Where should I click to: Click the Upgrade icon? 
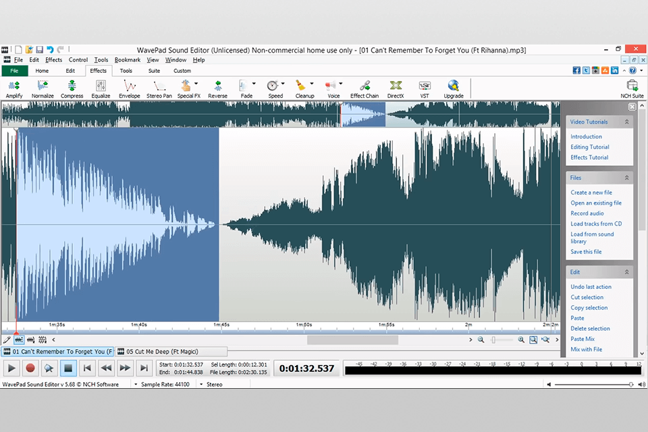click(x=454, y=86)
